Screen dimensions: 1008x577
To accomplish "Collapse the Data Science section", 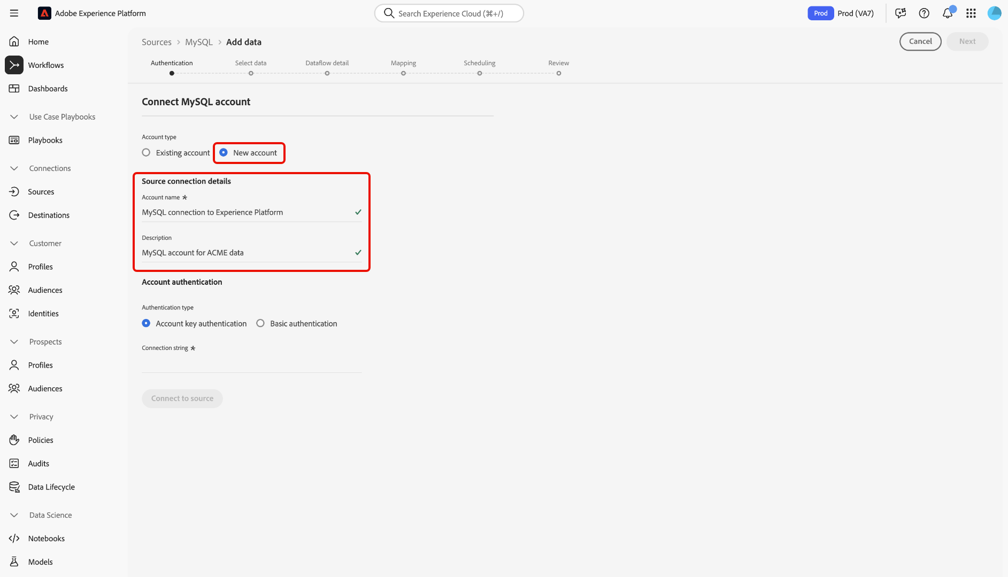I will tap(14, 515).
